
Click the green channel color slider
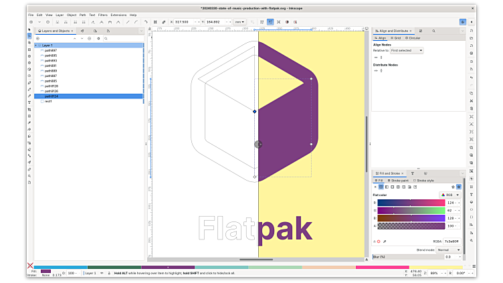411,210
